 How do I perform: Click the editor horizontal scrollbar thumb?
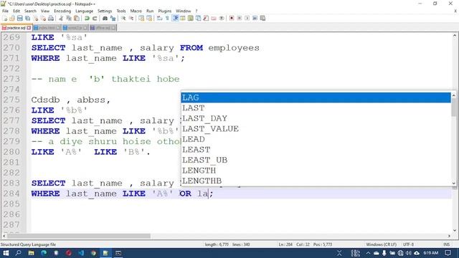coord(79,236)
